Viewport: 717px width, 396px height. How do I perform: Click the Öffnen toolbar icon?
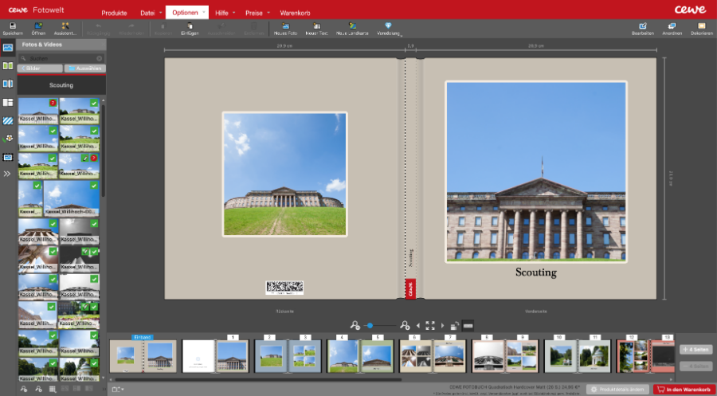click(x=38, y=27)
